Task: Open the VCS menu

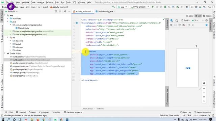Action: pyautogui.click(x=74, y=2)
